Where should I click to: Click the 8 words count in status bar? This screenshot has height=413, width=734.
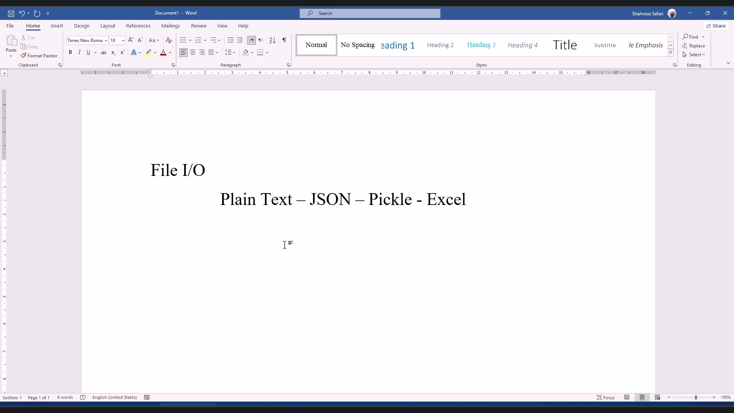click(65, 398)
